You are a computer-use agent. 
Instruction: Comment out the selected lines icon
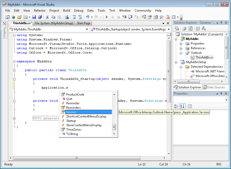tap(74, 17)
